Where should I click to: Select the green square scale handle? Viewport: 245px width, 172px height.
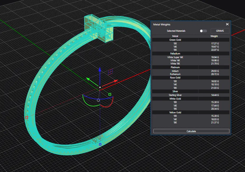[110, 94]
